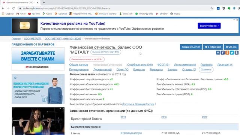Screen dimensions: 240x135
Task: Open the Отчет ДО tab
Action: click(x=122, y=69)
